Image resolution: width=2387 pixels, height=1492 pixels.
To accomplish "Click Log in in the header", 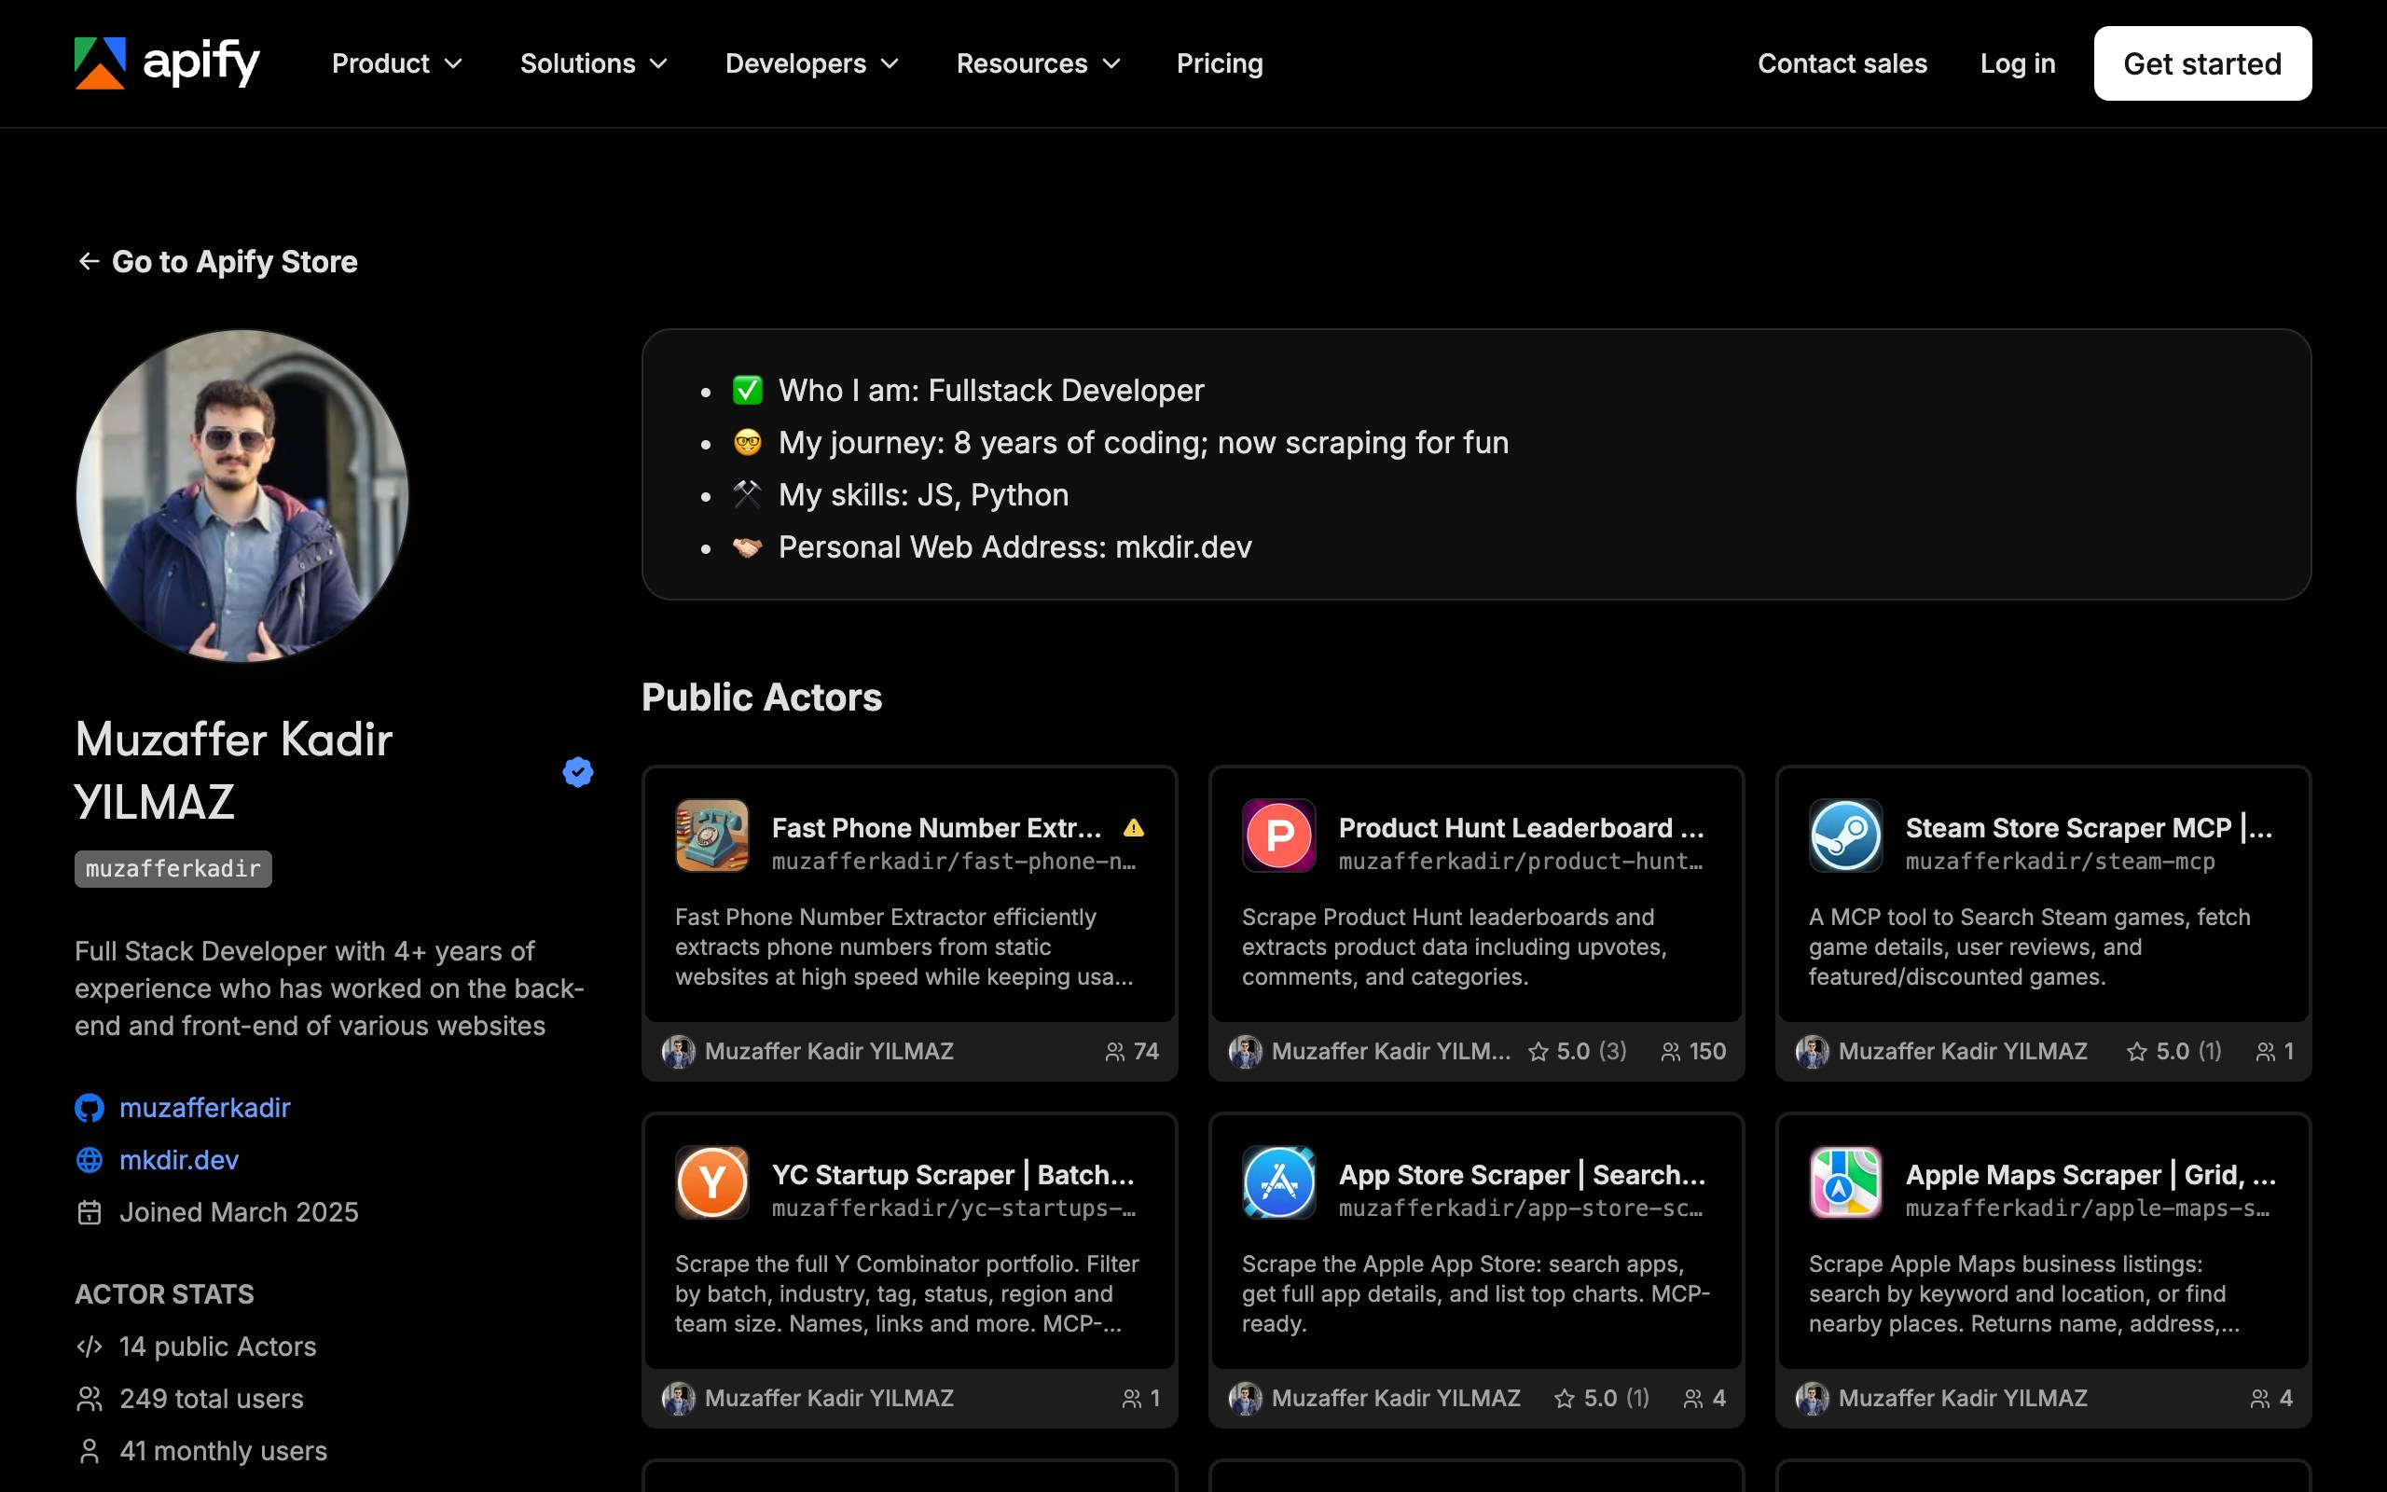I will point(2018,64).
